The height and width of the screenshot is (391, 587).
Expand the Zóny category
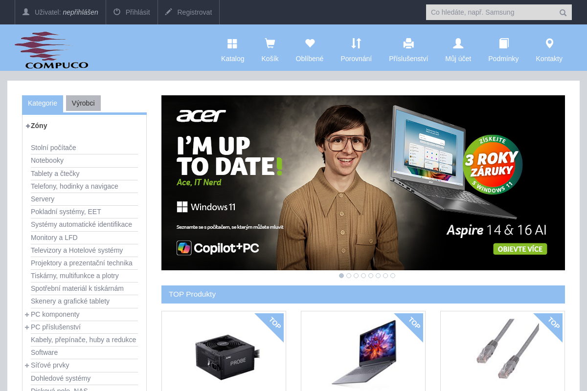point(28,126)
